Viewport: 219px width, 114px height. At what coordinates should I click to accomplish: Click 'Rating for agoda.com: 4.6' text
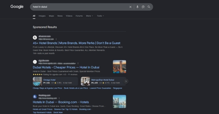click(x=55, y=75)
